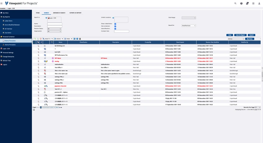Viewport: 263px width, 143px height.
Task: Open the Revision Status dropdown
Action: [54, 29]
